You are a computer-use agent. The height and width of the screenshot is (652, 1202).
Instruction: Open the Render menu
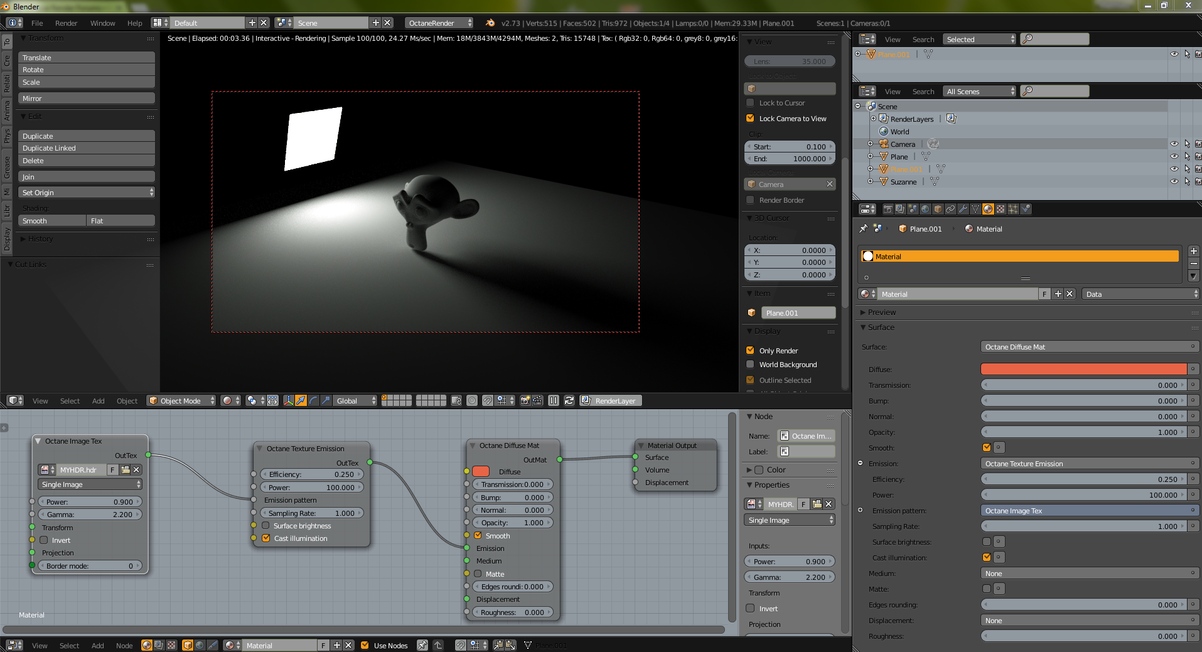66,23
